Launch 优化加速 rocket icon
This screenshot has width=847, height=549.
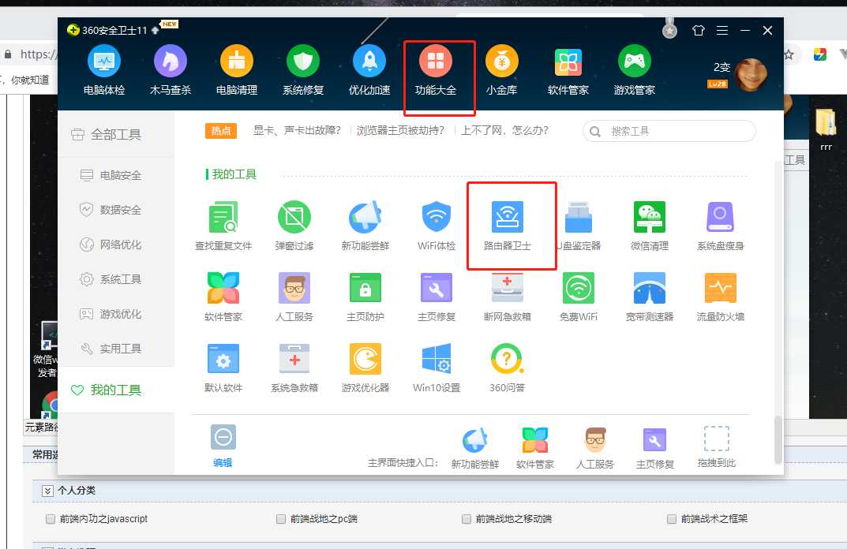[369, 71]
